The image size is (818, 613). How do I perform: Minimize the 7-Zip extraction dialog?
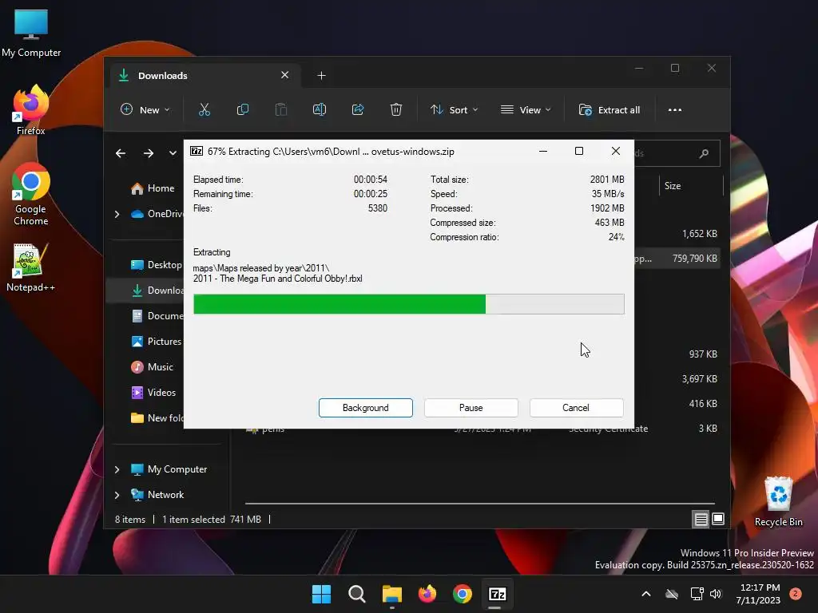(543, 151)
